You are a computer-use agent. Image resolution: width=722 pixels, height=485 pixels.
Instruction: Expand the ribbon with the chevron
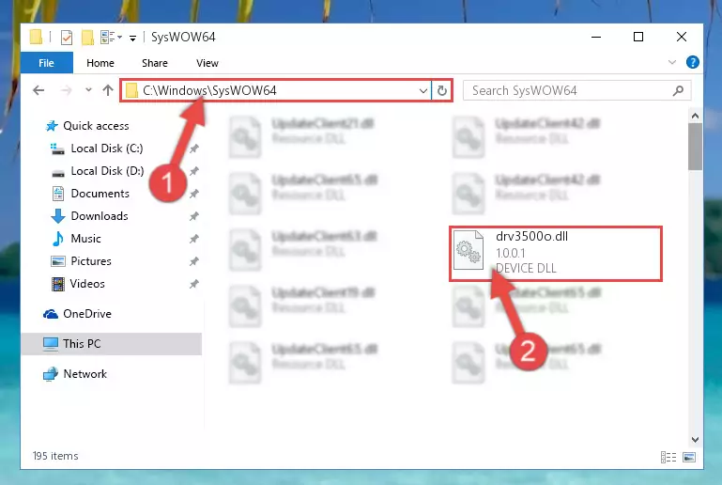click(672, 62)
